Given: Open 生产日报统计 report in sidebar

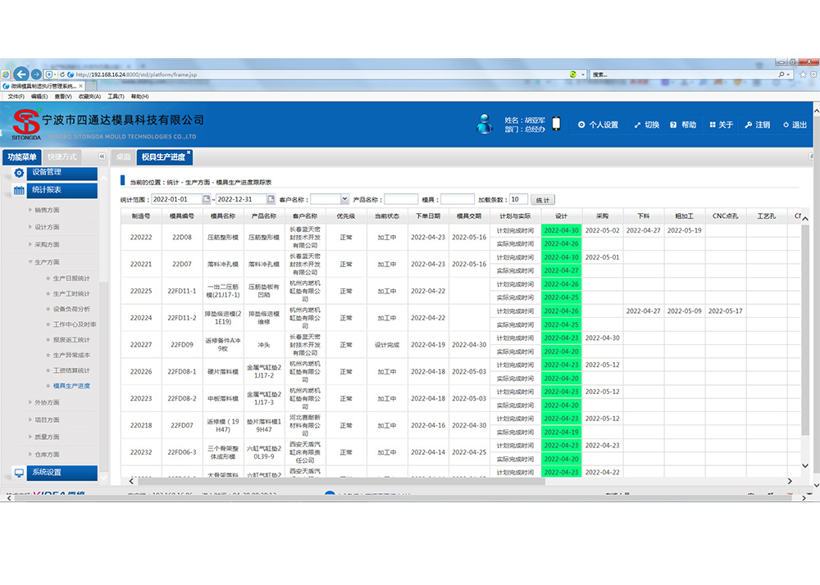Looking at the screenshot, I should coord(71,279).
